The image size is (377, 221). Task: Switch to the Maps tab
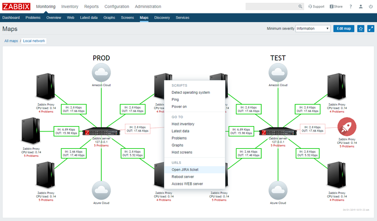144,18
